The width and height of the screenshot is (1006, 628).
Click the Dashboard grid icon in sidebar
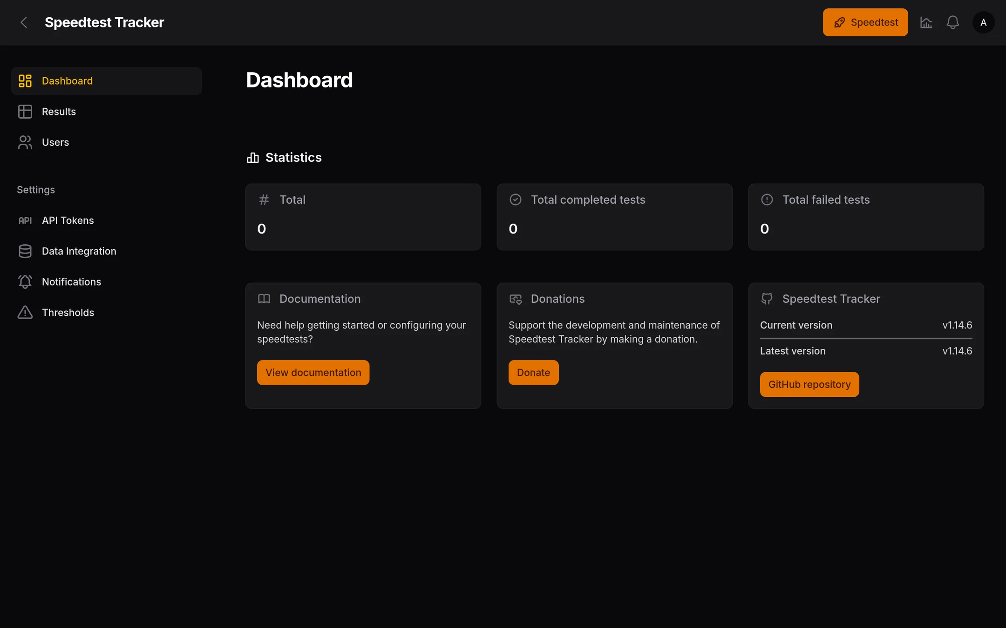[25, 81]
